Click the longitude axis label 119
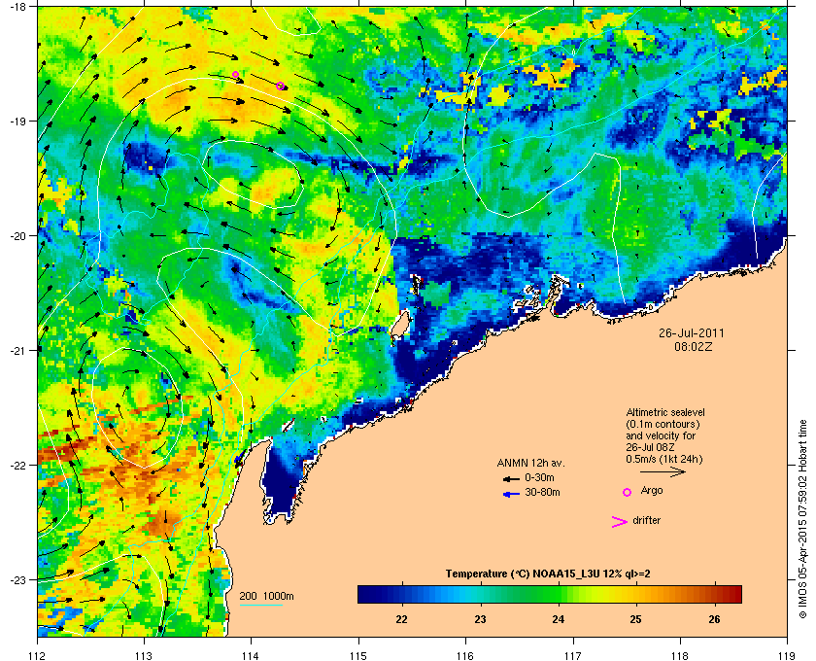This screenshot has width=816, height=661. tap(787, 655)
